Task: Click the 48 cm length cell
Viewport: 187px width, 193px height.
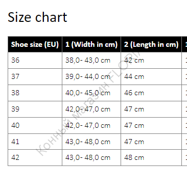Action: pos(151,157)
